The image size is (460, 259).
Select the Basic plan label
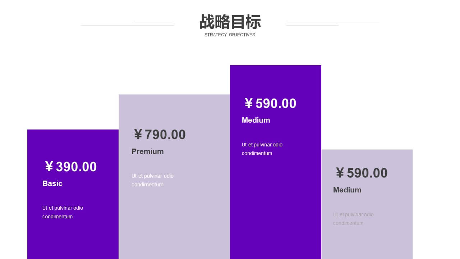pyautogui.click(x=52, y=183)
